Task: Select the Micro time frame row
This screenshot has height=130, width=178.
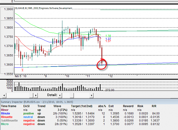Action: [80, 124]
